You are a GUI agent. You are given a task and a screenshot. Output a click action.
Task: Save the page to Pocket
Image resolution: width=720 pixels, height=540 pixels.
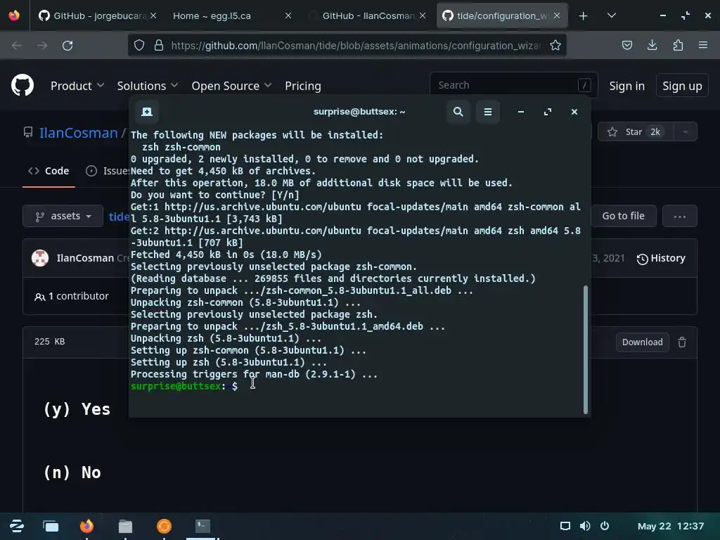(626, 45)
